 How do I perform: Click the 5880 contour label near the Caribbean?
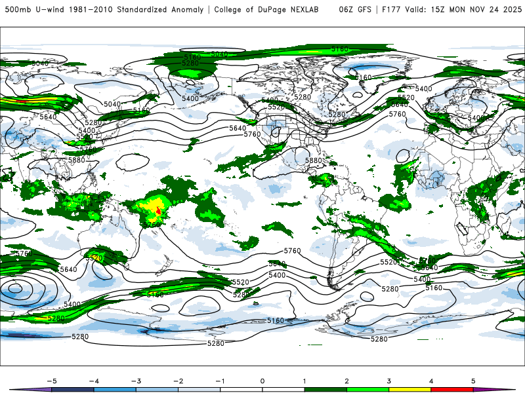coord(314,160)
